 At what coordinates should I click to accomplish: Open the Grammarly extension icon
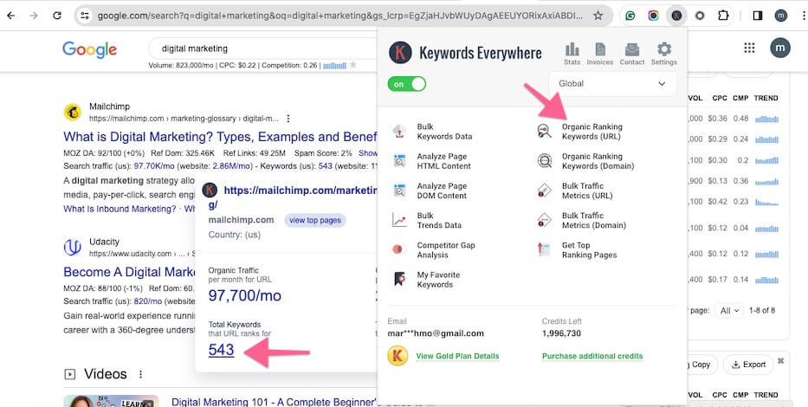click(630, 16)
